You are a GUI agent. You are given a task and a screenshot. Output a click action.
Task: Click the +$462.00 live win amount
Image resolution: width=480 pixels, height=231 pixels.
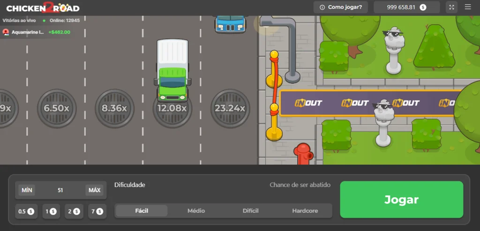[x=60, y=32]
